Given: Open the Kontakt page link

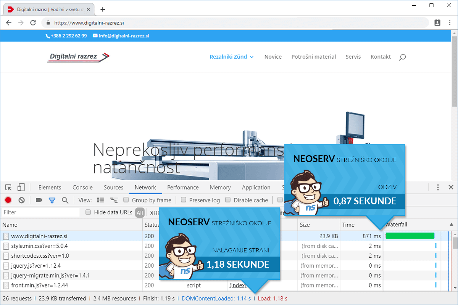Looking at the screenshot, I should tap(381, 57).
